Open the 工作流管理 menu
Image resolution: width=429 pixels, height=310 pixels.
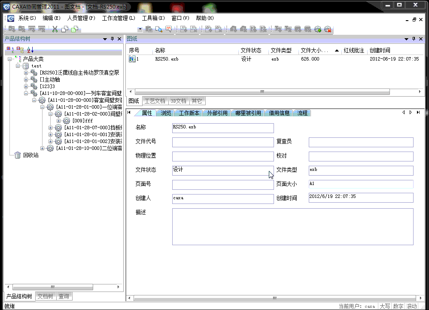coord(119,18)
